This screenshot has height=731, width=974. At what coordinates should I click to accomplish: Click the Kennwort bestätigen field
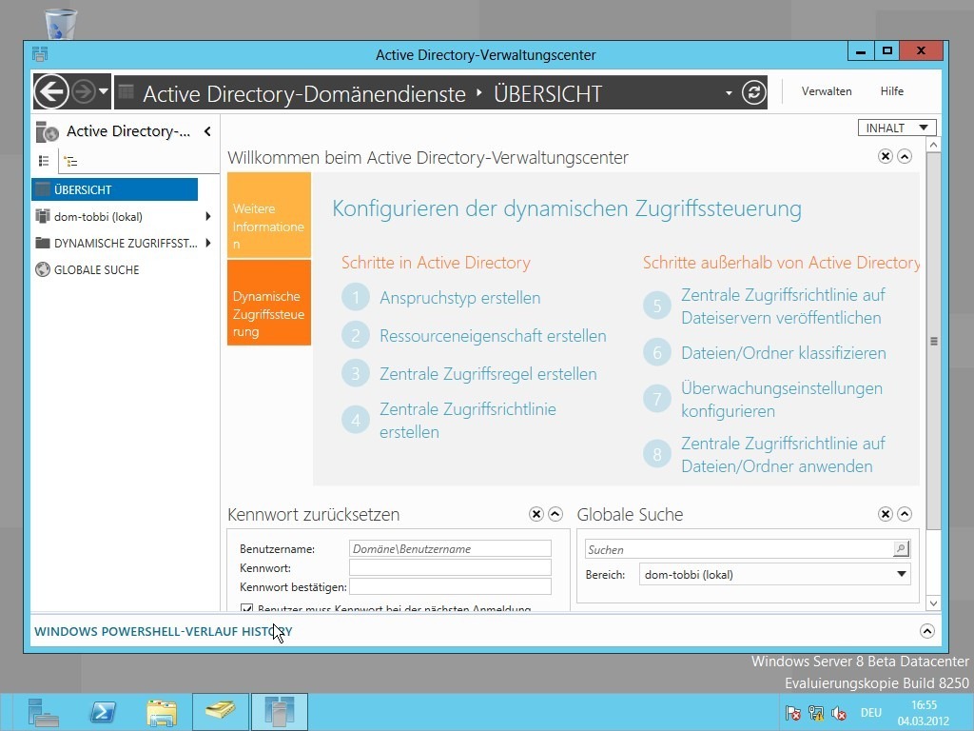pos(450,586)
